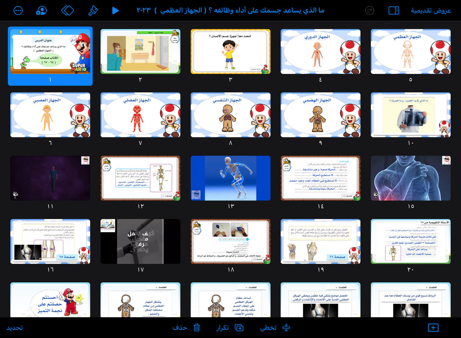Click the حذف delete button
This screenshot has width=461, height=338.
coord(186,327)
